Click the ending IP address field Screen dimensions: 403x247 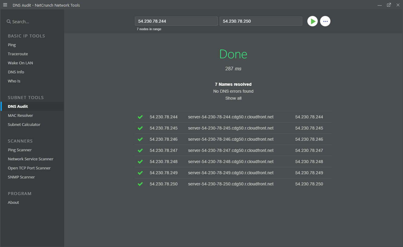(x=261, y=21)
